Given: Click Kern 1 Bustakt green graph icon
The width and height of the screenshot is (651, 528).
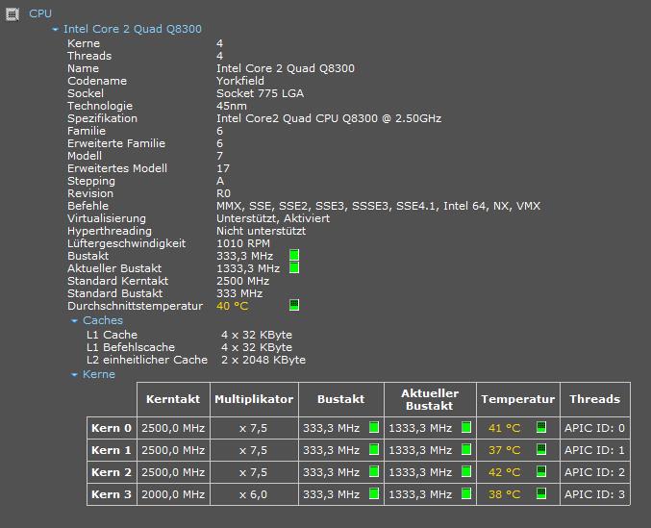Looking at the screenshot, I should 374,449.
